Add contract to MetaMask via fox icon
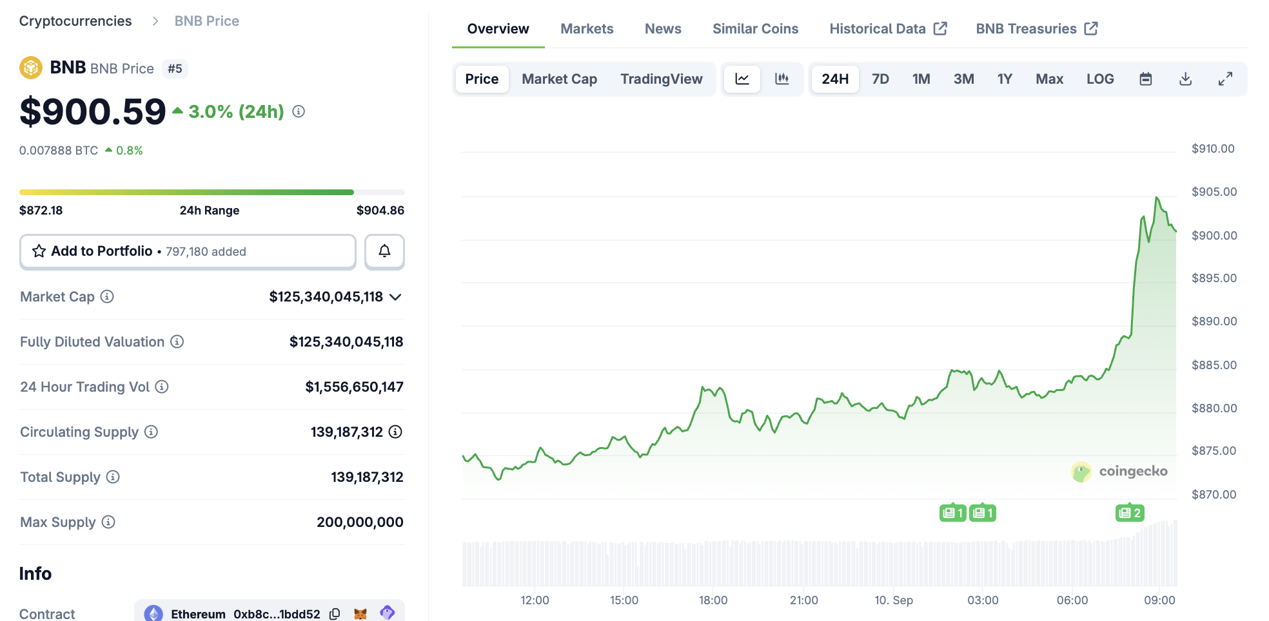Screen dimensions: 1269x621 360,614
